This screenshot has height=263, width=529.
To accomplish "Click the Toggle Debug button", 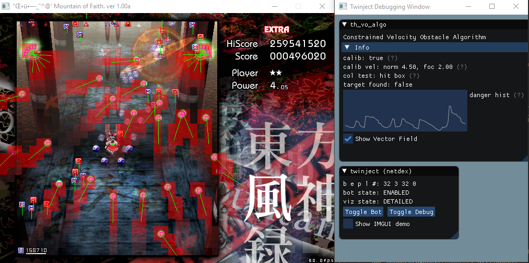I will pyautogui.click(x=412, y=212).
